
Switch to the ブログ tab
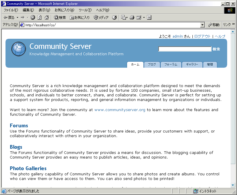pyautogui.click(x=152, y=65)
